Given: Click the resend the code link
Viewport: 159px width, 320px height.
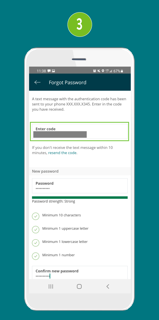Looking at the screenshot, I should [62, 153].
